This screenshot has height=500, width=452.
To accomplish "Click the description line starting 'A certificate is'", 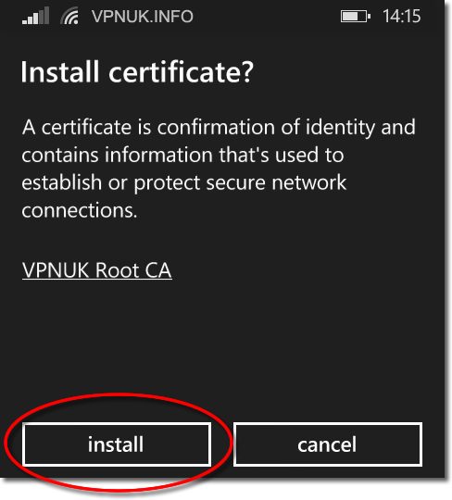I will [x=219, y=128].
